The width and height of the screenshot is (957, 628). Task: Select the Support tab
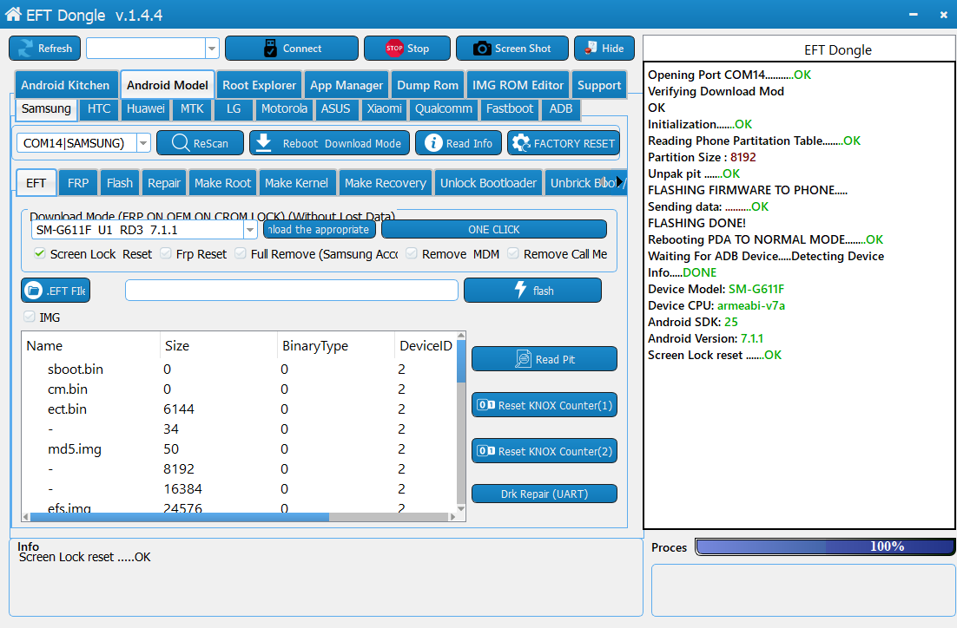pos(599,85)
